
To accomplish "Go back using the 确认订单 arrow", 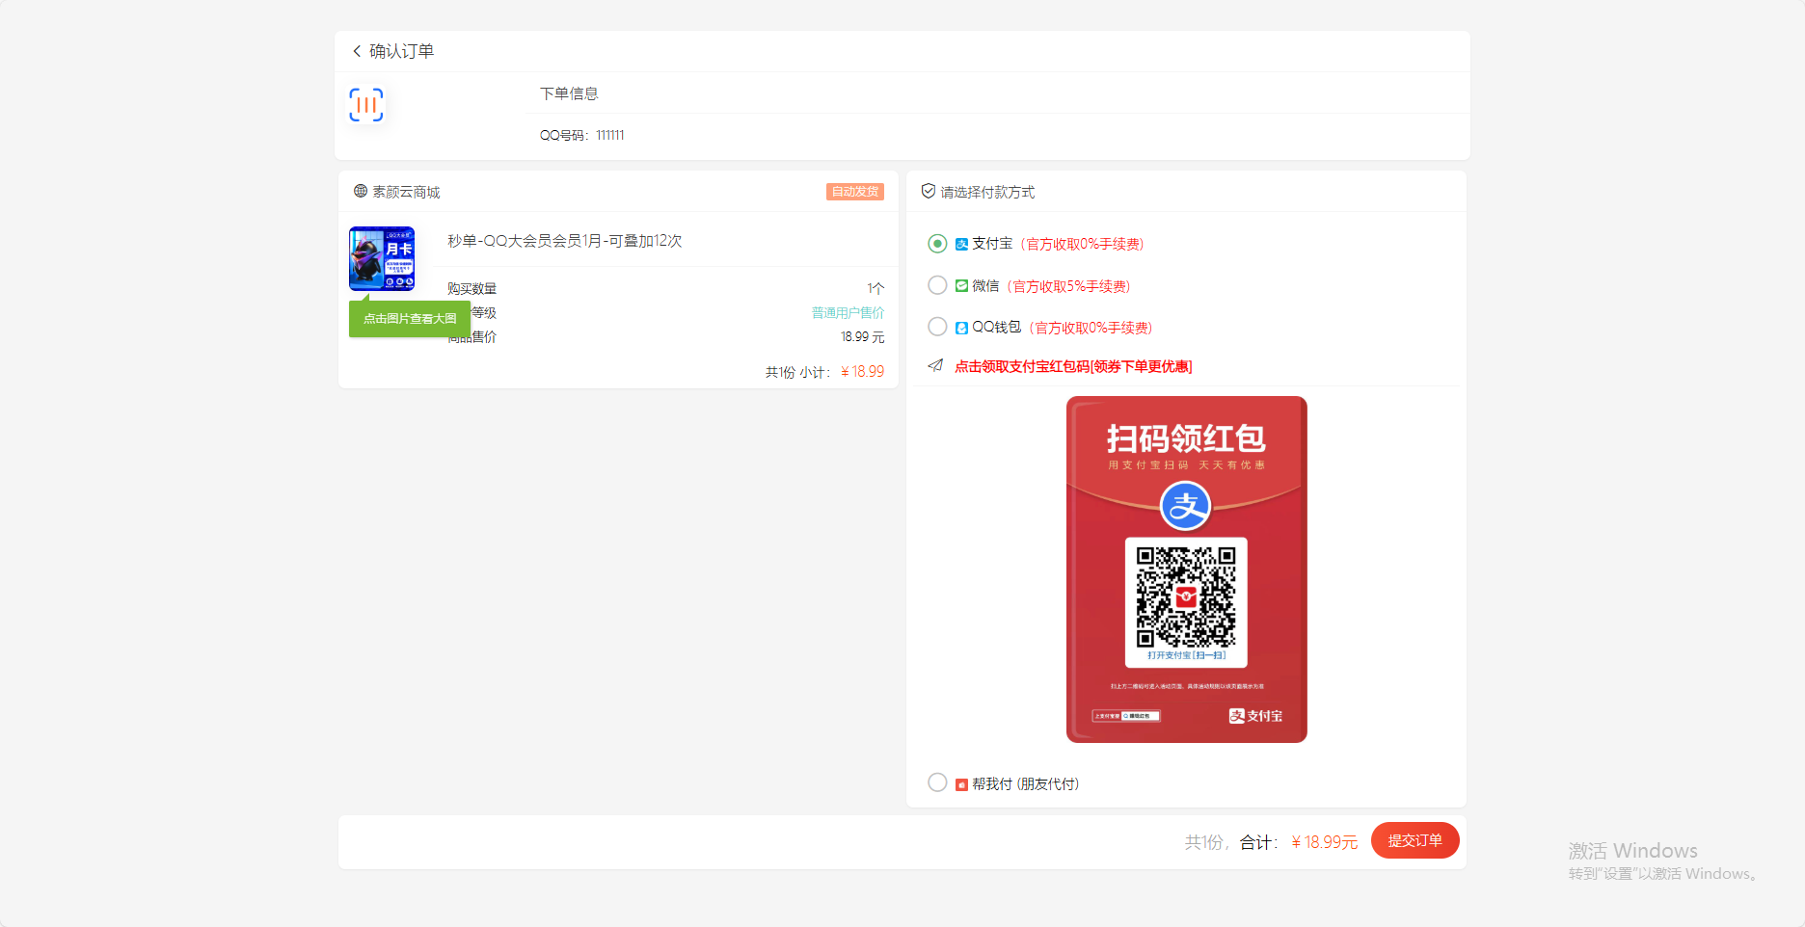I will 357,51.
